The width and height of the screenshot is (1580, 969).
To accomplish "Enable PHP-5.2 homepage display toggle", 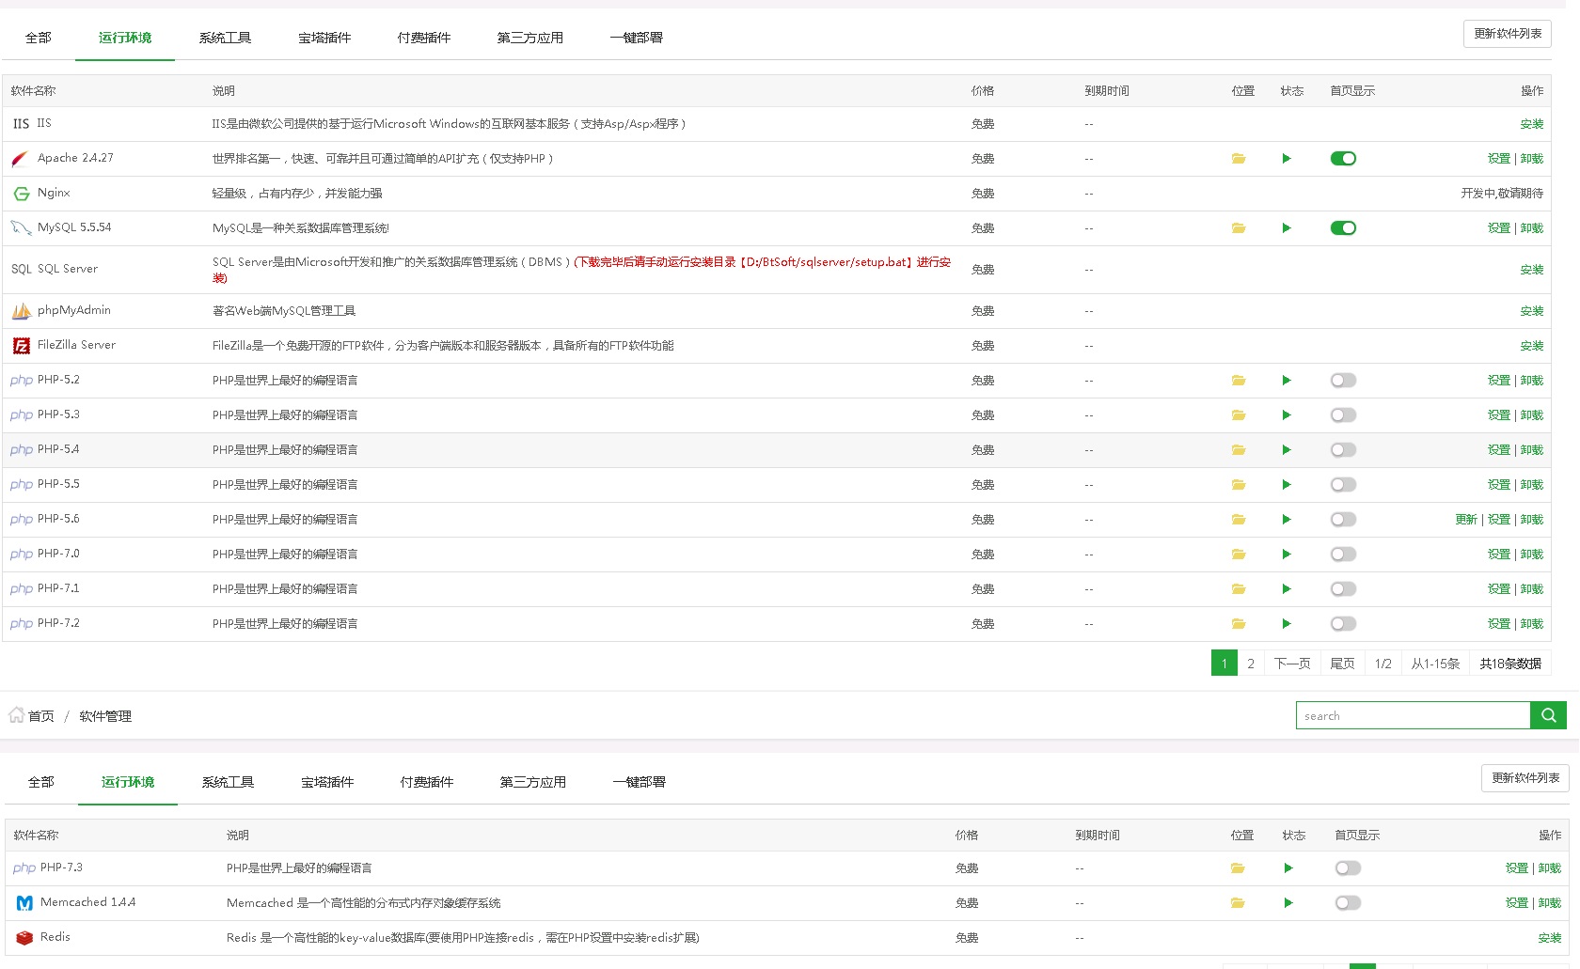I will pyautogui.click(x=1343, y=381).
